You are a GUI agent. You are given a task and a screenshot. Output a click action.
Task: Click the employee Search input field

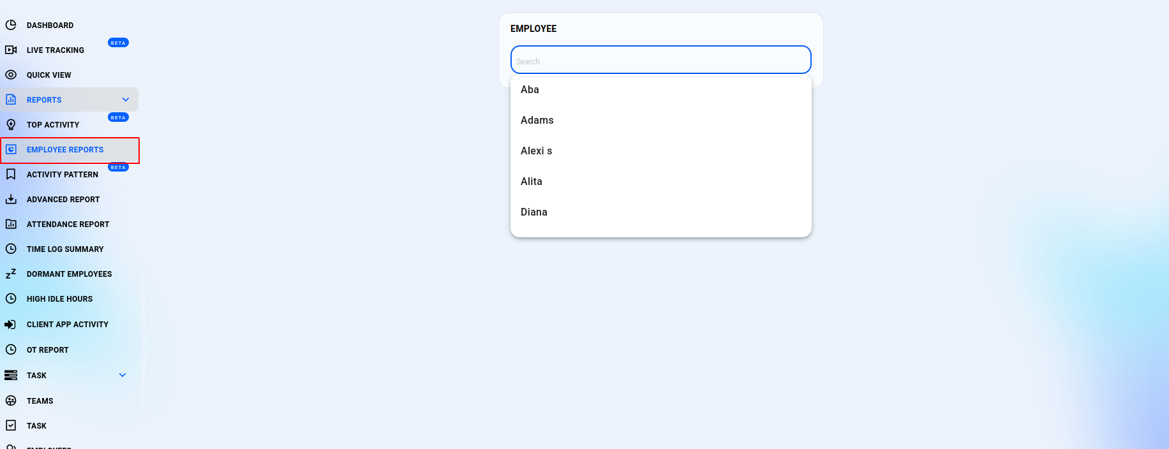tap(660, 61)
